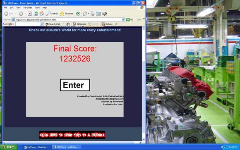This screenshot has height=150, width=240.
Task: Click the Google toolbar logo
Action: pos(8,24)
